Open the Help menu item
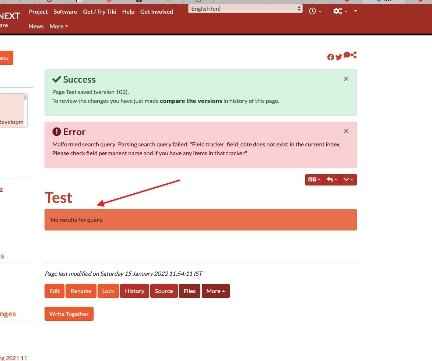The width and height of the screenshot is (432, 361). pos(128,11)
